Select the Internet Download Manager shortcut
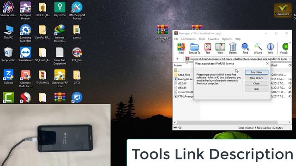This screenshot has height=166, width=296. click(60, 33)
